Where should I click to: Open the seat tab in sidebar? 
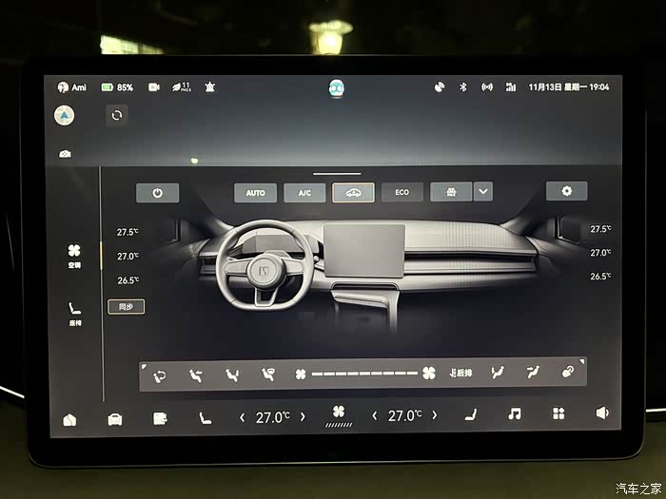pyautogui.click(x=74, y=312)
